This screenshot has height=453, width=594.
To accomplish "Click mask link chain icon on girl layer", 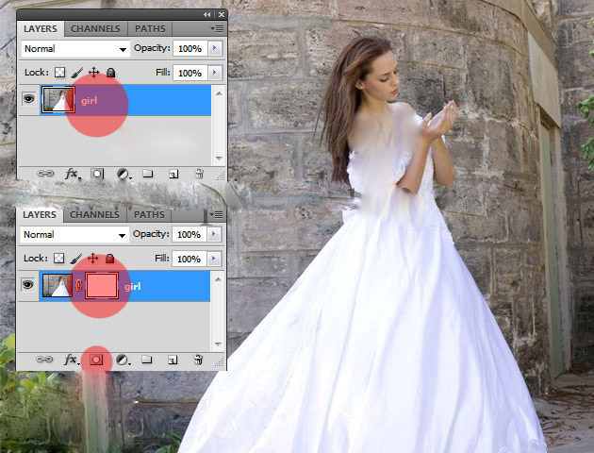I will [79, 286].
